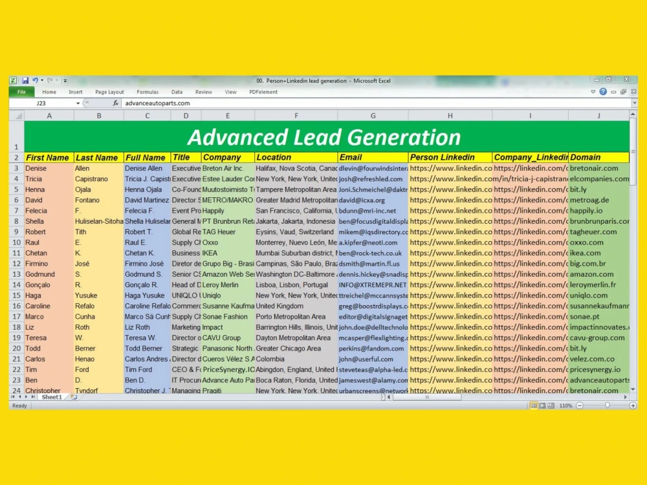Screen dimensions: 647x485
Task: Go to first sheet navigation arrow
Action: (x=13, y=397)
